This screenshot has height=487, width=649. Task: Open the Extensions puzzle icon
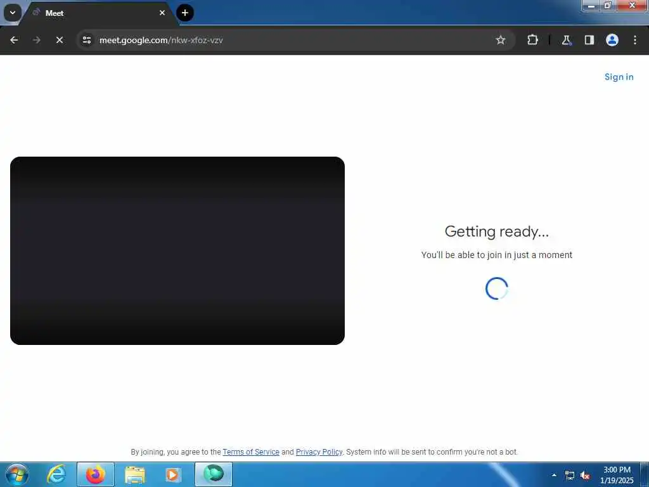(532, 40)
